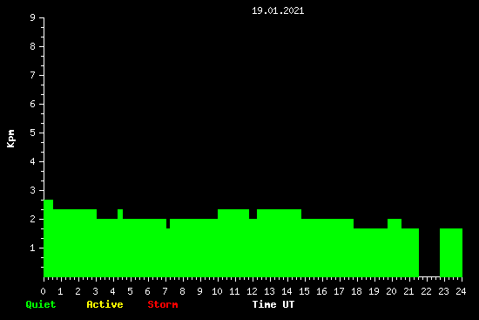
Task: Click the Quiet legend label
Action: point(41,304)
